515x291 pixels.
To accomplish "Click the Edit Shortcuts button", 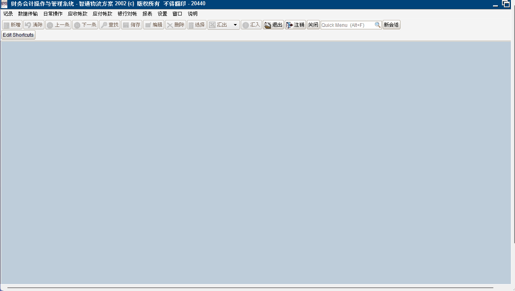I will (18, 35).
